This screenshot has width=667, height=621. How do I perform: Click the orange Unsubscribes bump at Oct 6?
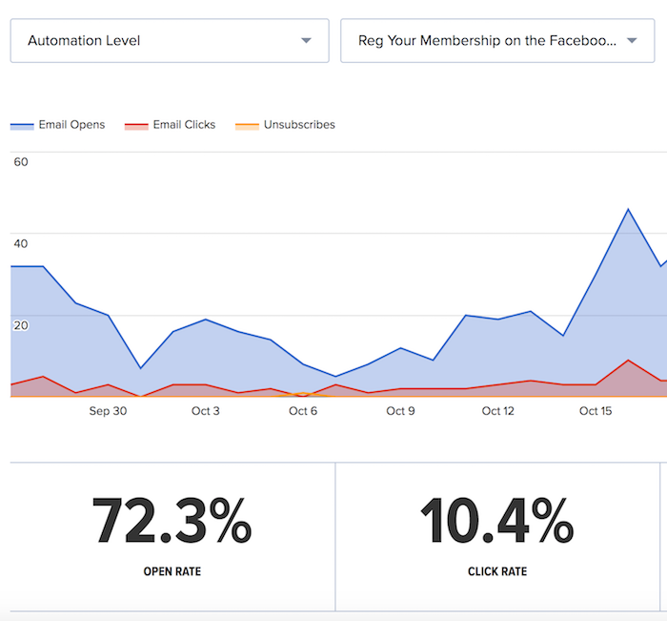coord(303,394)
